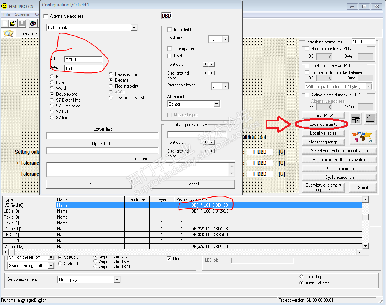
Task: Click the Local MUX button
Action: 323,116
